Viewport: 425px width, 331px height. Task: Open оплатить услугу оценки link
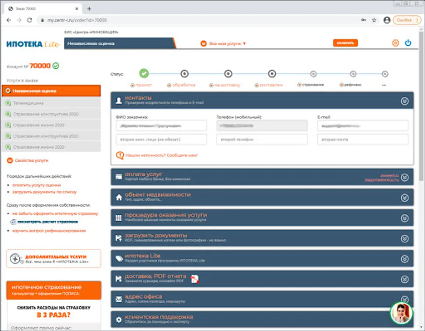36,185
